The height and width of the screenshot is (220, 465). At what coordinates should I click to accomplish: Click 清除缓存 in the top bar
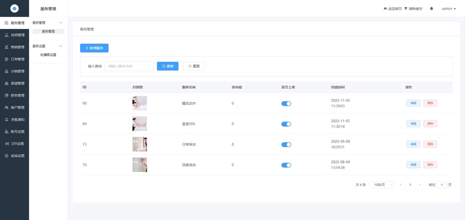(413, 9)
